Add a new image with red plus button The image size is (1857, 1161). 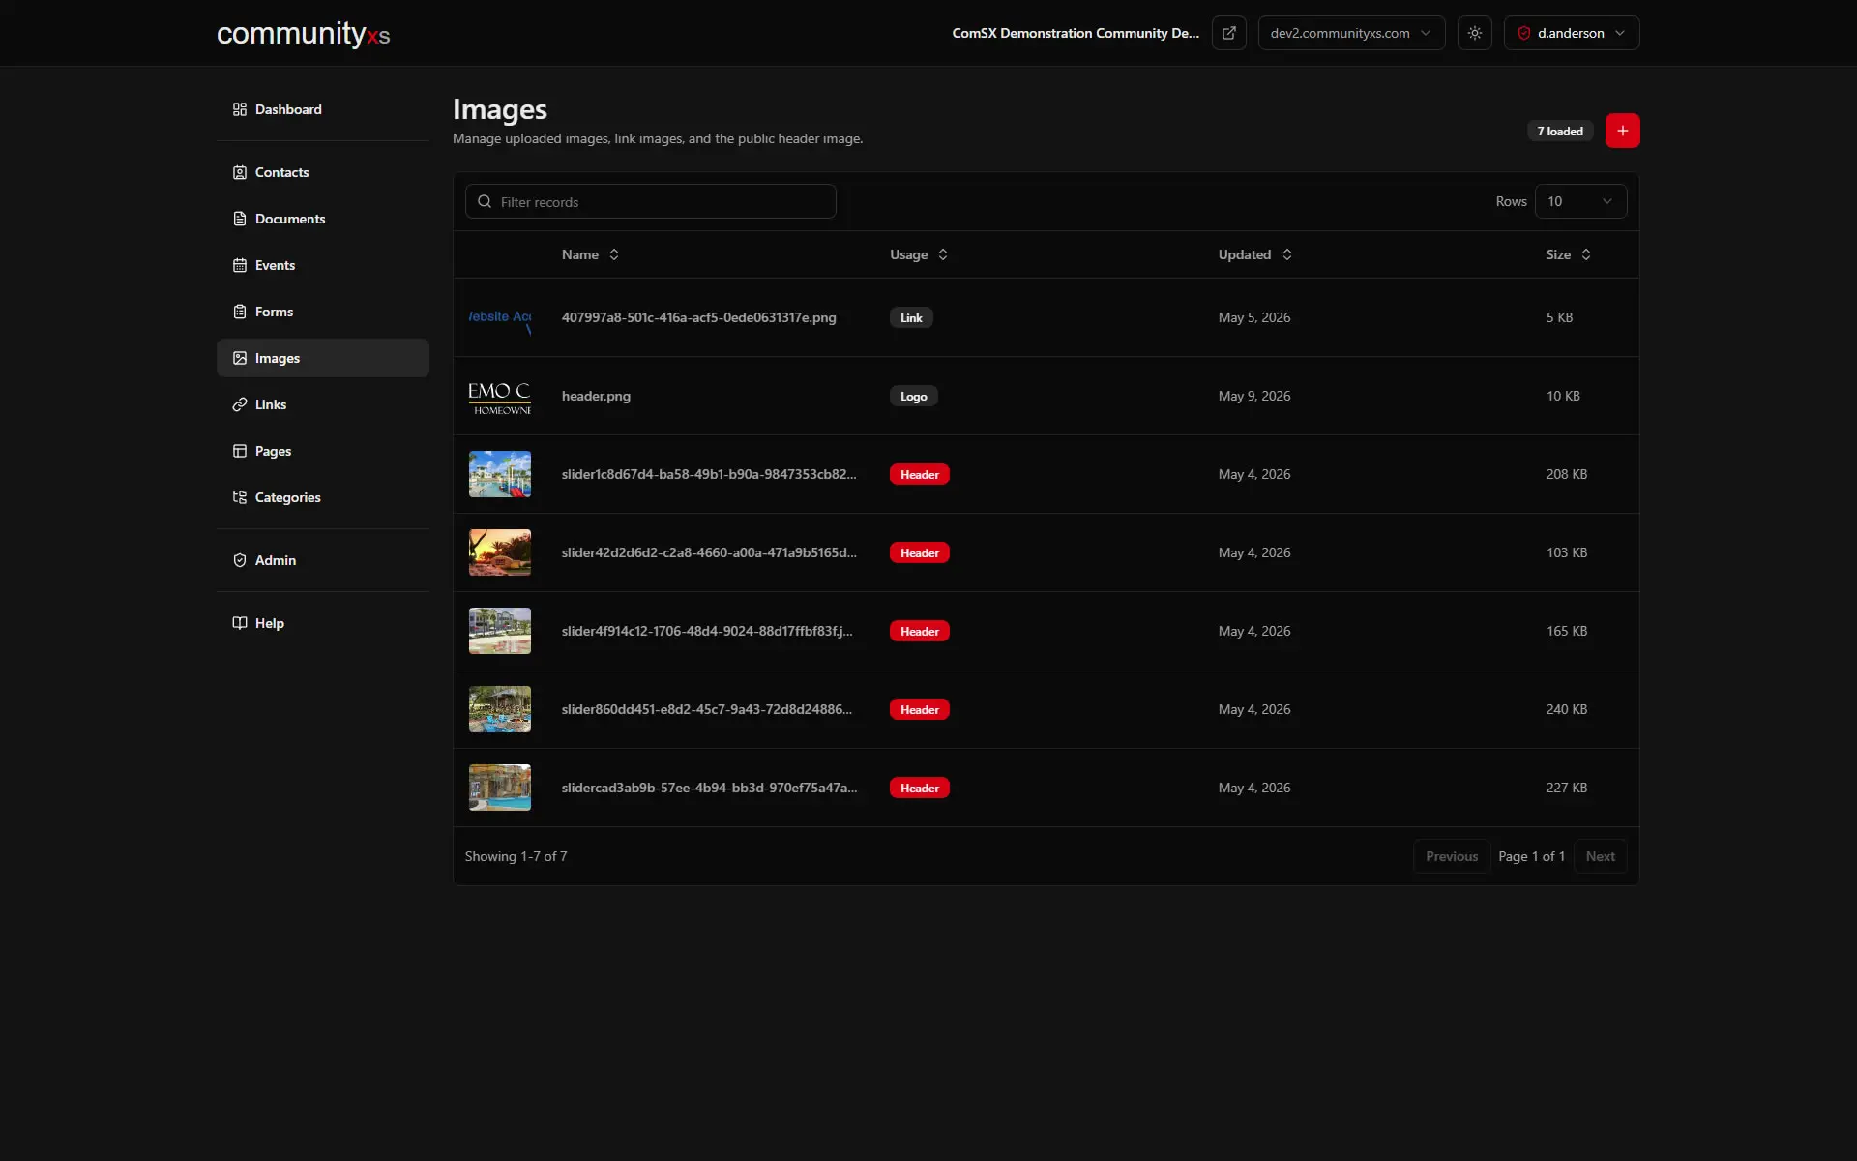[x=1623, y=131]
